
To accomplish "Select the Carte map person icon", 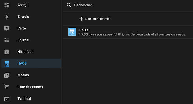I will tap(7, 28).
